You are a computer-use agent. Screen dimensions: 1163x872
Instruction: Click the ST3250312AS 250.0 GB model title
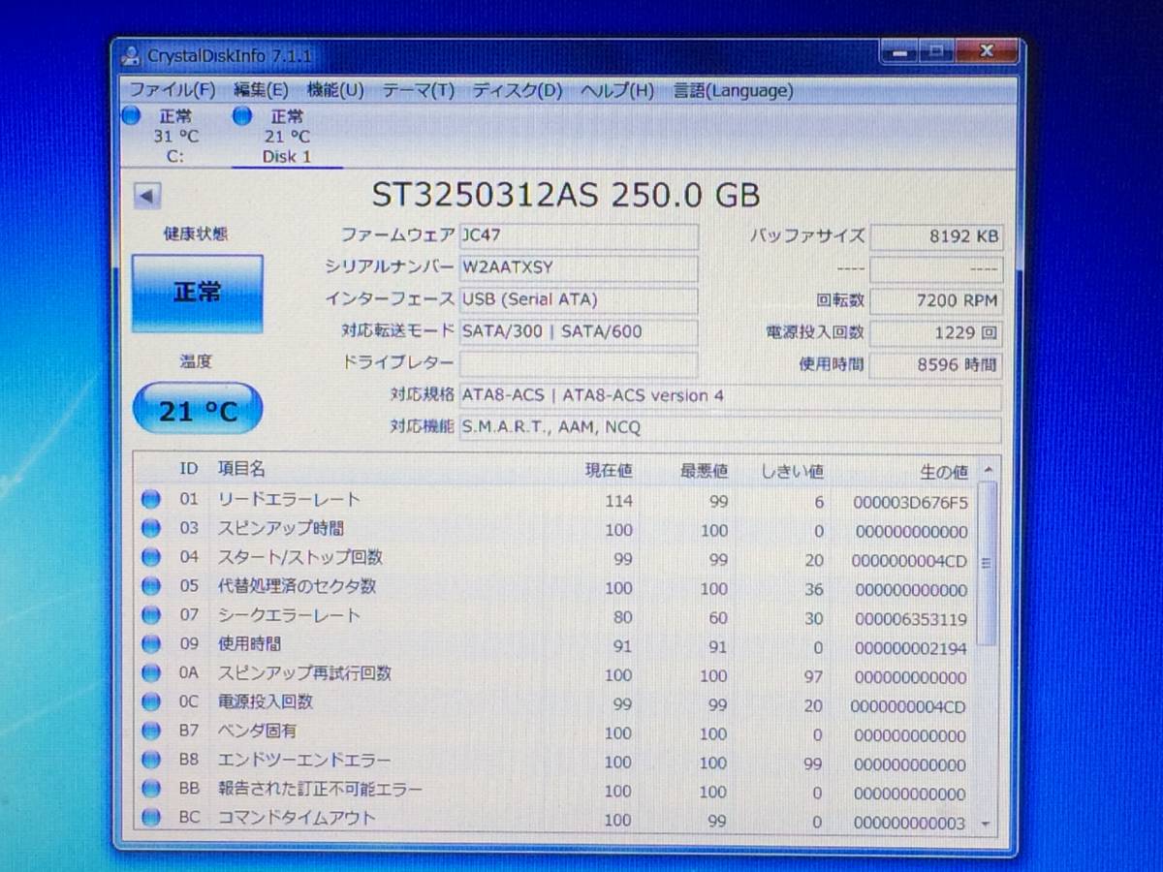tap(566, 194)
